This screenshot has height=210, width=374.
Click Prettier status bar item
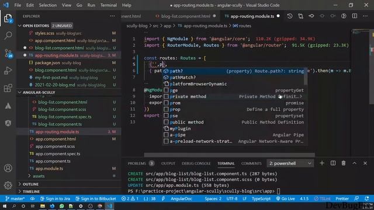[342, 198]
